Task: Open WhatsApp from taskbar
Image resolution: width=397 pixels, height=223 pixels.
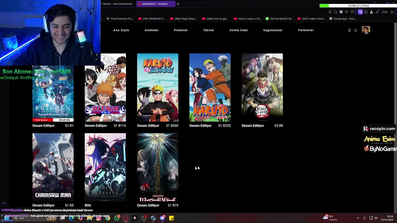Action: (117, 218)
